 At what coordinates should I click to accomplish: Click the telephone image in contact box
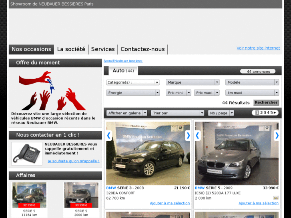tap(27, 154)
